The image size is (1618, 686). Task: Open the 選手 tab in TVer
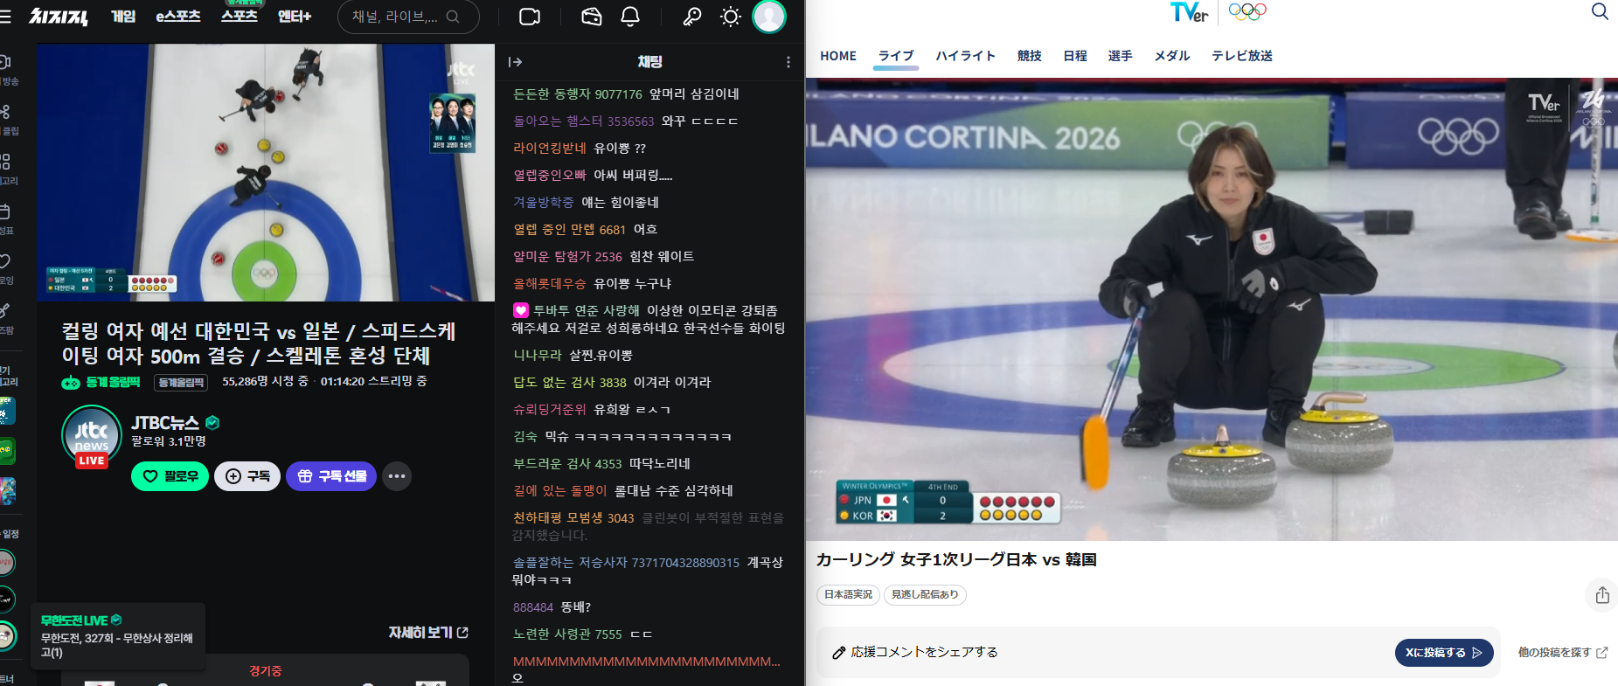point(1121,56)
